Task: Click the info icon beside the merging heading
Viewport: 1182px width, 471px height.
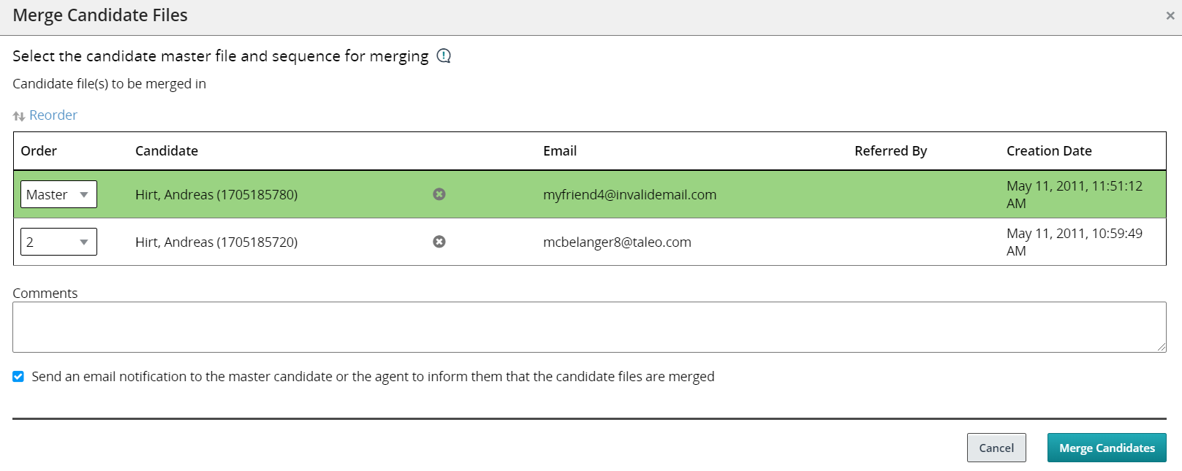Action: (x=444, y=55)
